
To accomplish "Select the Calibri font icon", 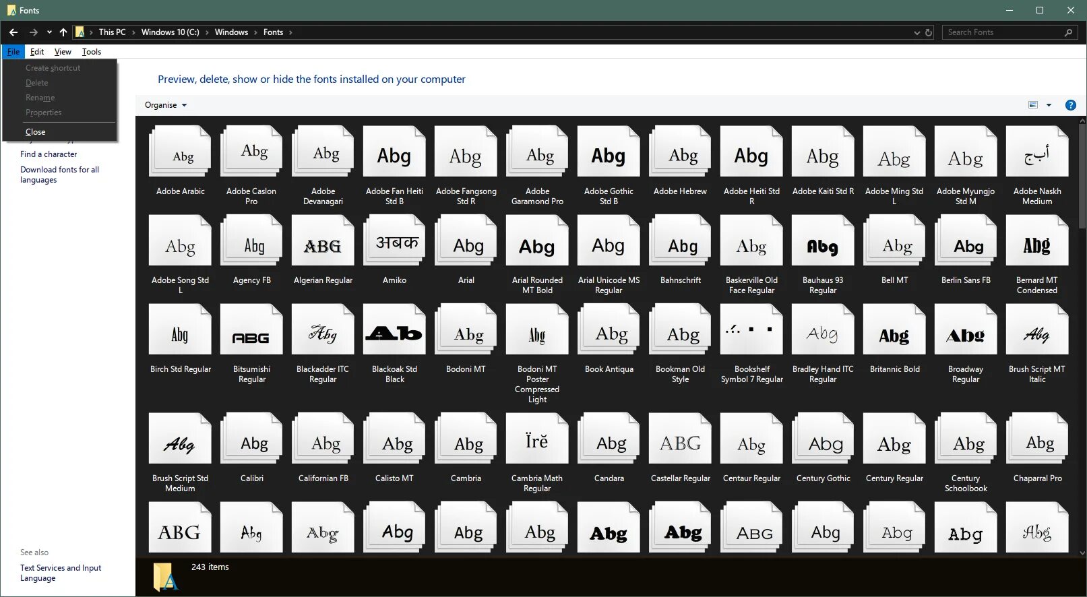I will tap(251, 439).
